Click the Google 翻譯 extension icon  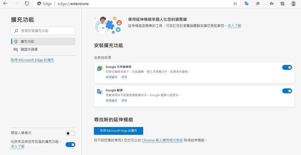coord(100,92)
